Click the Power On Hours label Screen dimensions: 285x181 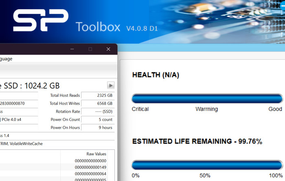click(x=65, y=127)
